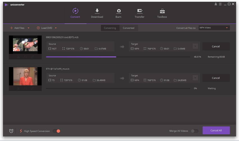This screenshot has height=141, width=239.
Task: Open the Burn disc section
Action: [x=119, y=11]
